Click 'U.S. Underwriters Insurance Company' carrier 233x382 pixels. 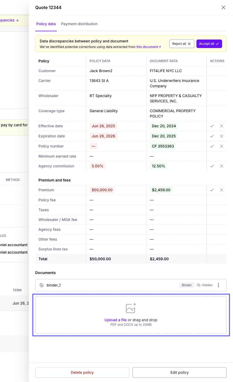coord(174,83)
